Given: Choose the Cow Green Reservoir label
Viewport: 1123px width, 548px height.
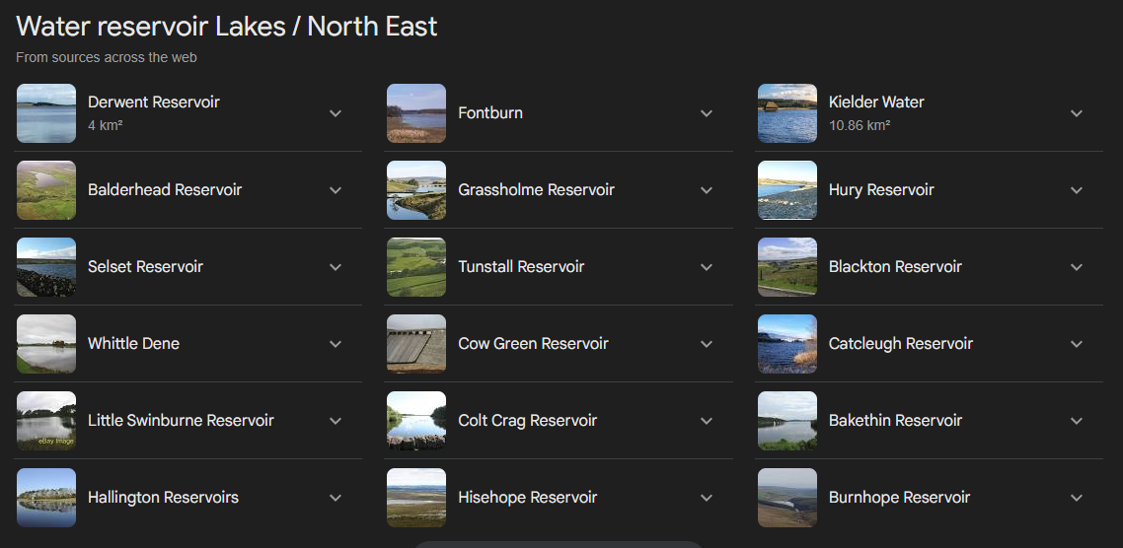Looking at the screenshot, I should coord(533,344).
